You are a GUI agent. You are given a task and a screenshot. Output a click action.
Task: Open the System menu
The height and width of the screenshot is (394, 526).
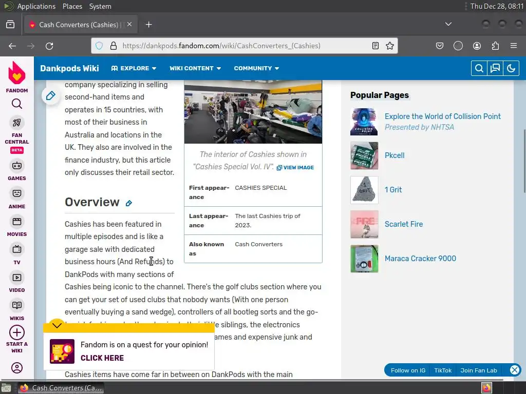[100, 6]
